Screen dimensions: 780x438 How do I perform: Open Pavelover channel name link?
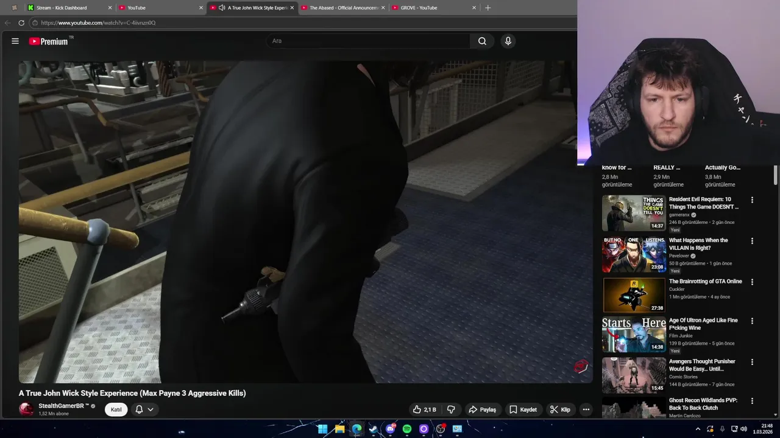(x=679, y=256)
